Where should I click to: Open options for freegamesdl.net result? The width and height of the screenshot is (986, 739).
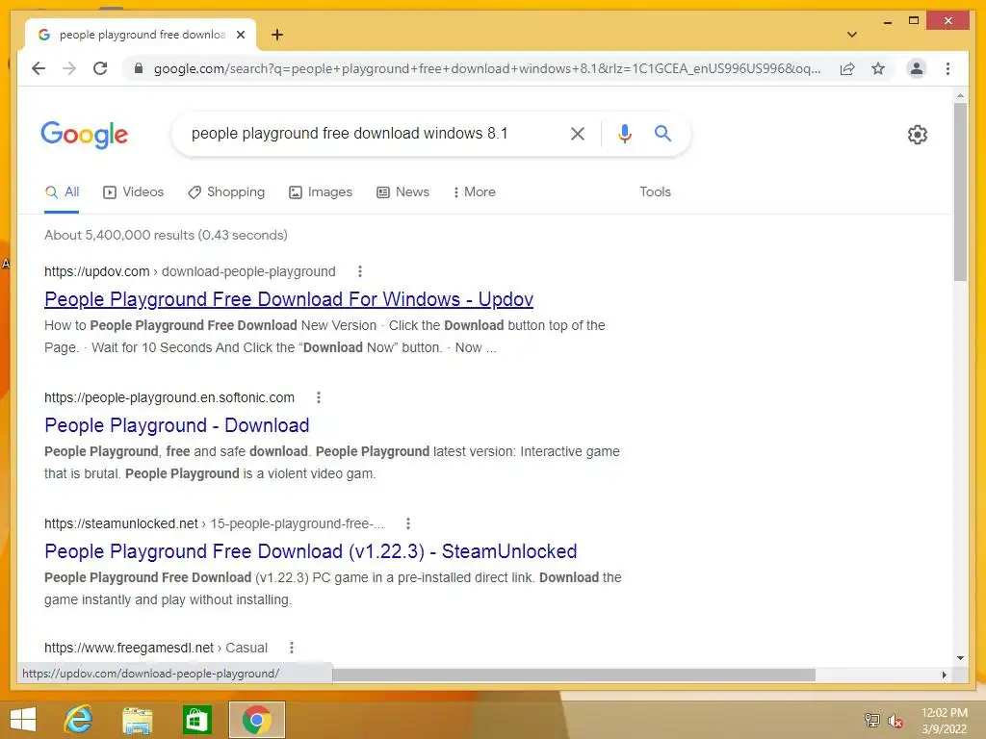[292, 648]
